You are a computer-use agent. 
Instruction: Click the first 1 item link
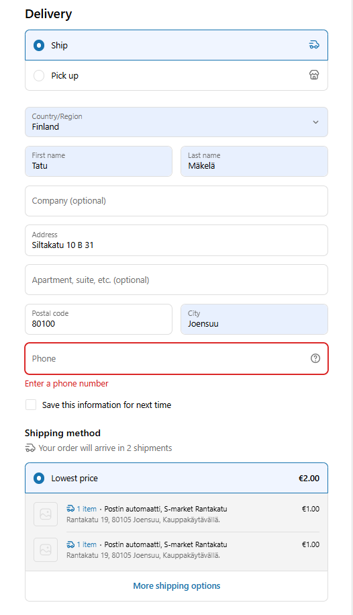click(86, 509)
